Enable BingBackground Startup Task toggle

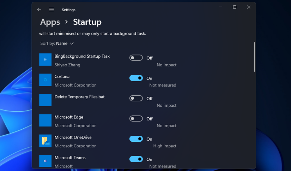136,58
